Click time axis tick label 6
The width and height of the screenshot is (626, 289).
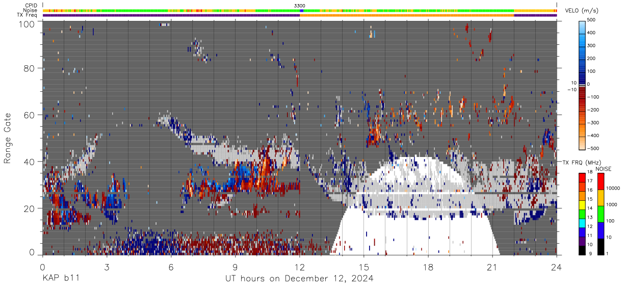tap(171, 267)
